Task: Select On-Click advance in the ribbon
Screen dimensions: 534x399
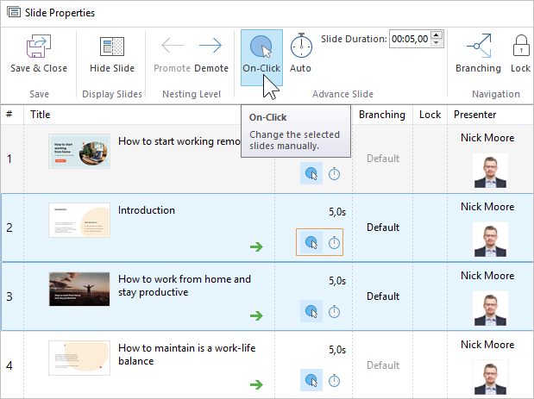Action: pyautogui.click(x=261, y=57)
